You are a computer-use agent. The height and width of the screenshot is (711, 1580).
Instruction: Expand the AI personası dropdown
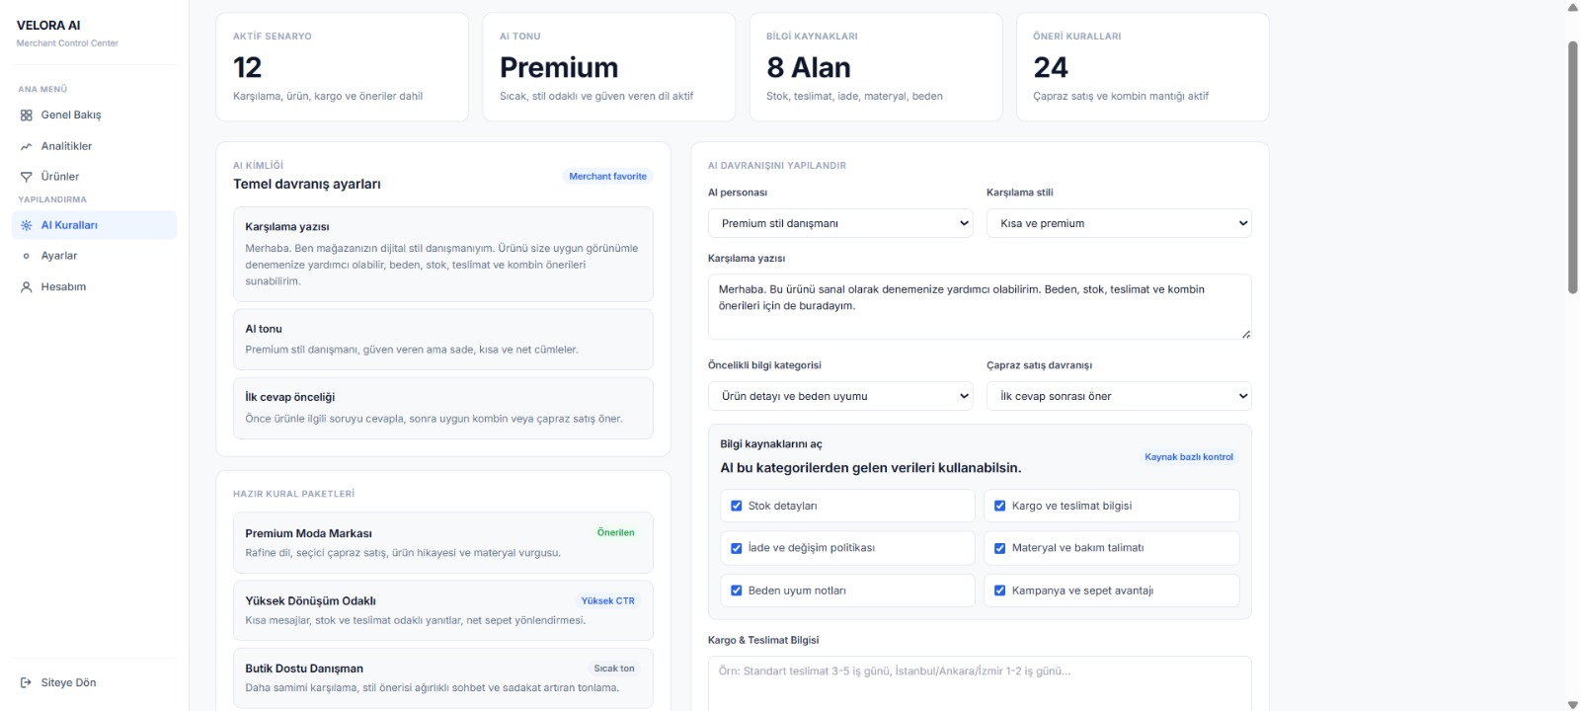pos(840,223)
